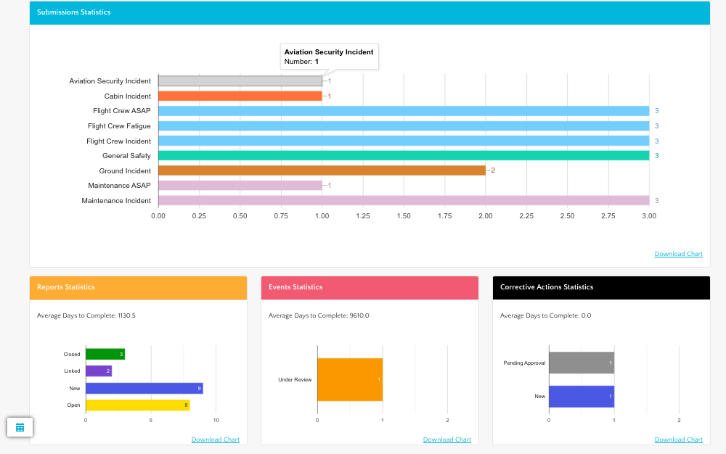Click 'Average Days to Complete: 1130.5' text
This screenshot has height=454, width=726.
pyautogui.click(x=86, y=315)
